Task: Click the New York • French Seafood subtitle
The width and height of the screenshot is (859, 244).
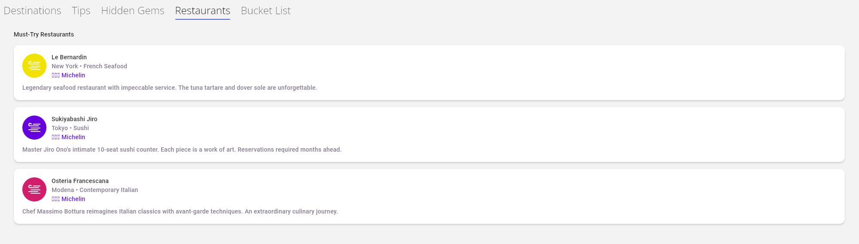Action: pyautogui.click(x=89, y=66)
